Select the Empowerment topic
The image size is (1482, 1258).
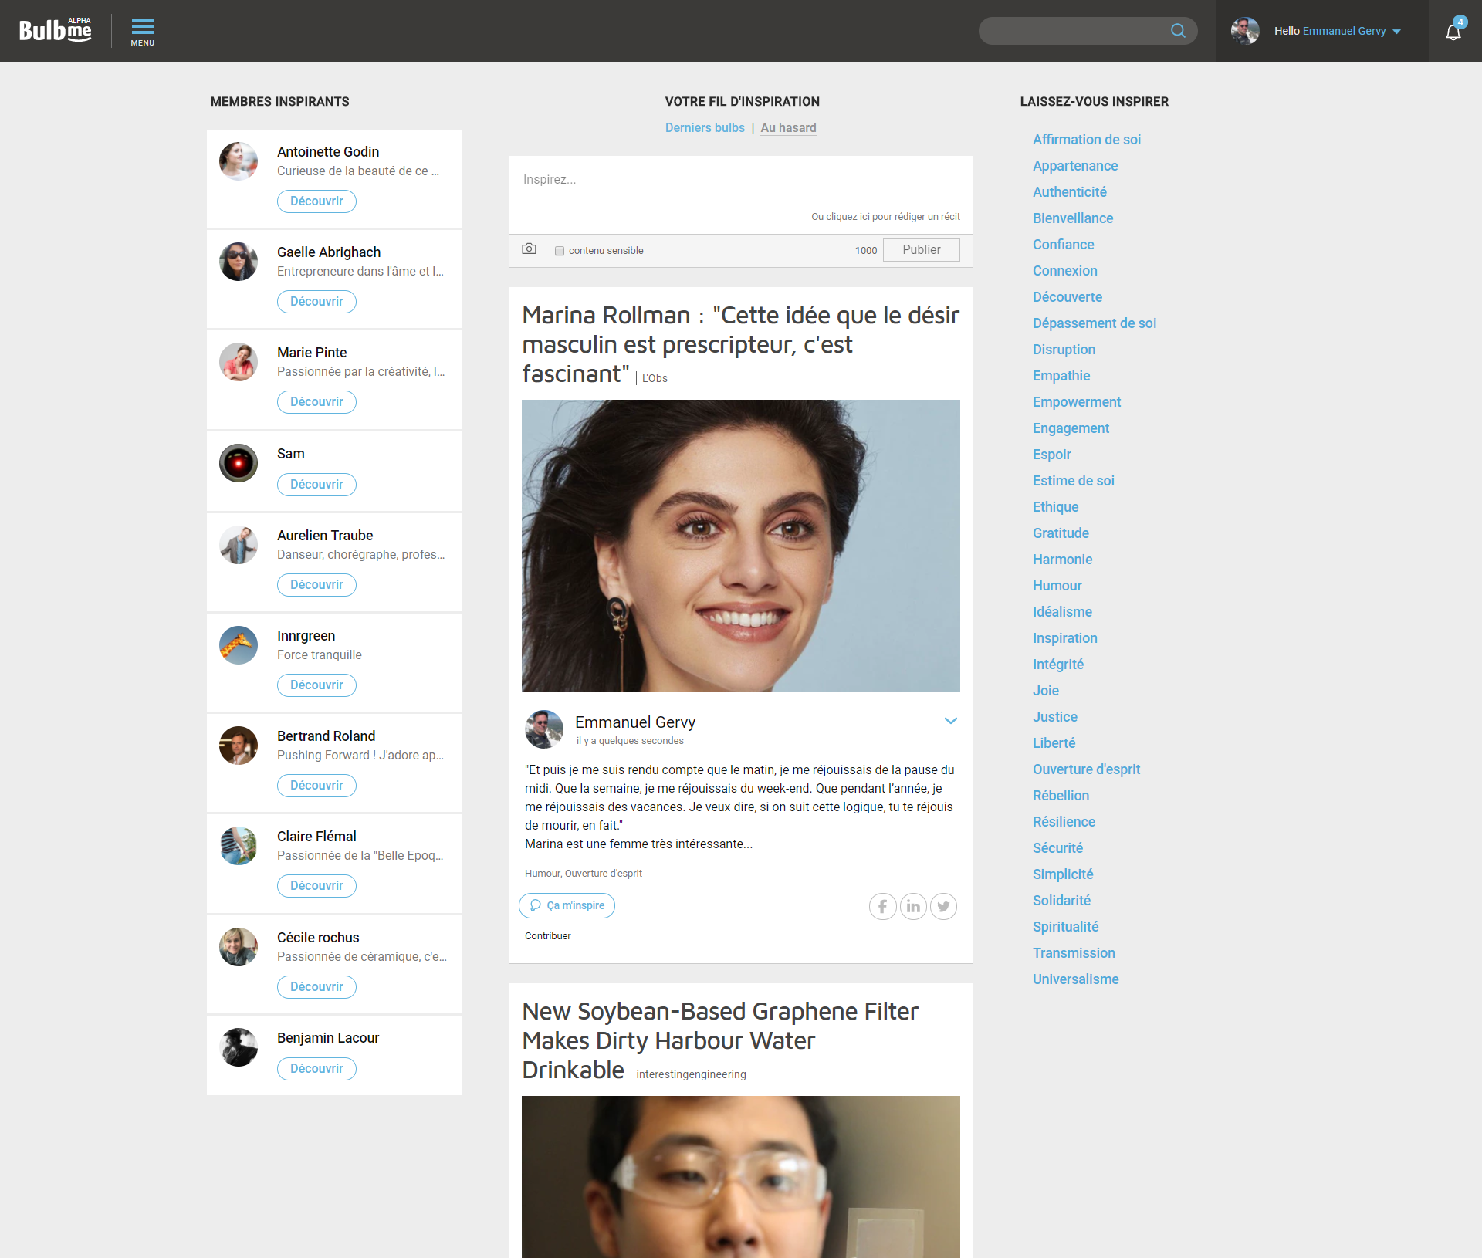click(1077, 402)
